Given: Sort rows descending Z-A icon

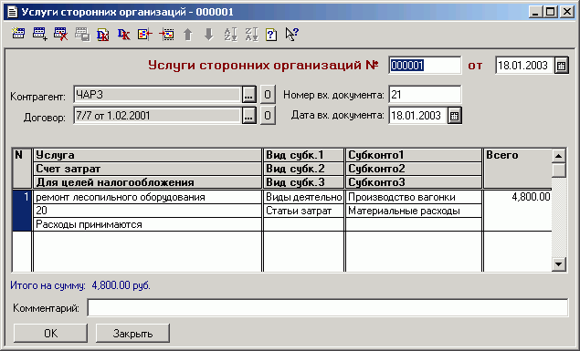Looking at the screenshot, I should [251, 35].
